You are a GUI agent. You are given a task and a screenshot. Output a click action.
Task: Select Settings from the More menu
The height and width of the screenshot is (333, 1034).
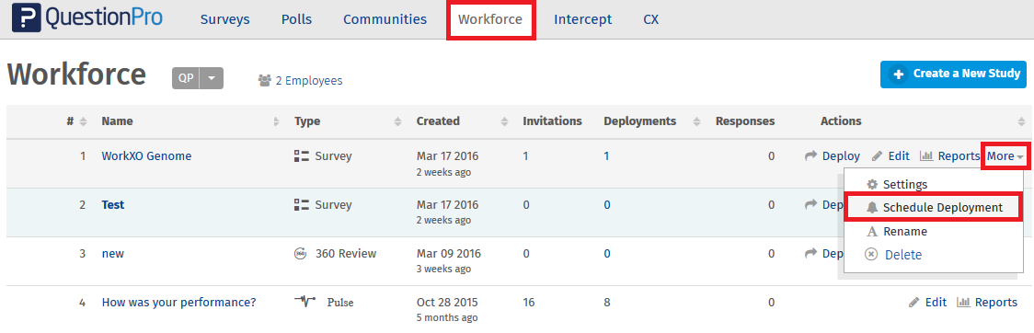[x=905, y=185]
